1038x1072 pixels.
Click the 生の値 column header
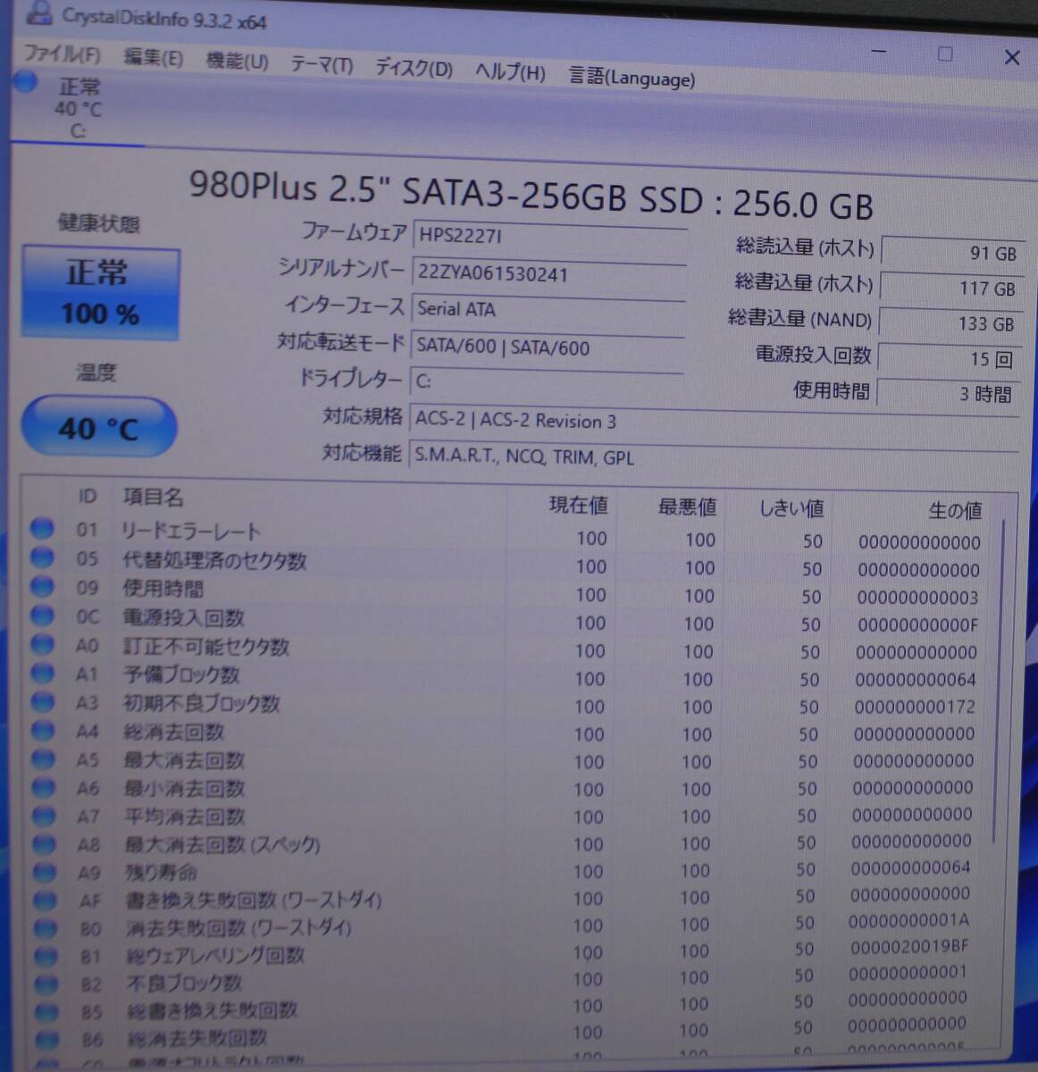tap(955, 510)
